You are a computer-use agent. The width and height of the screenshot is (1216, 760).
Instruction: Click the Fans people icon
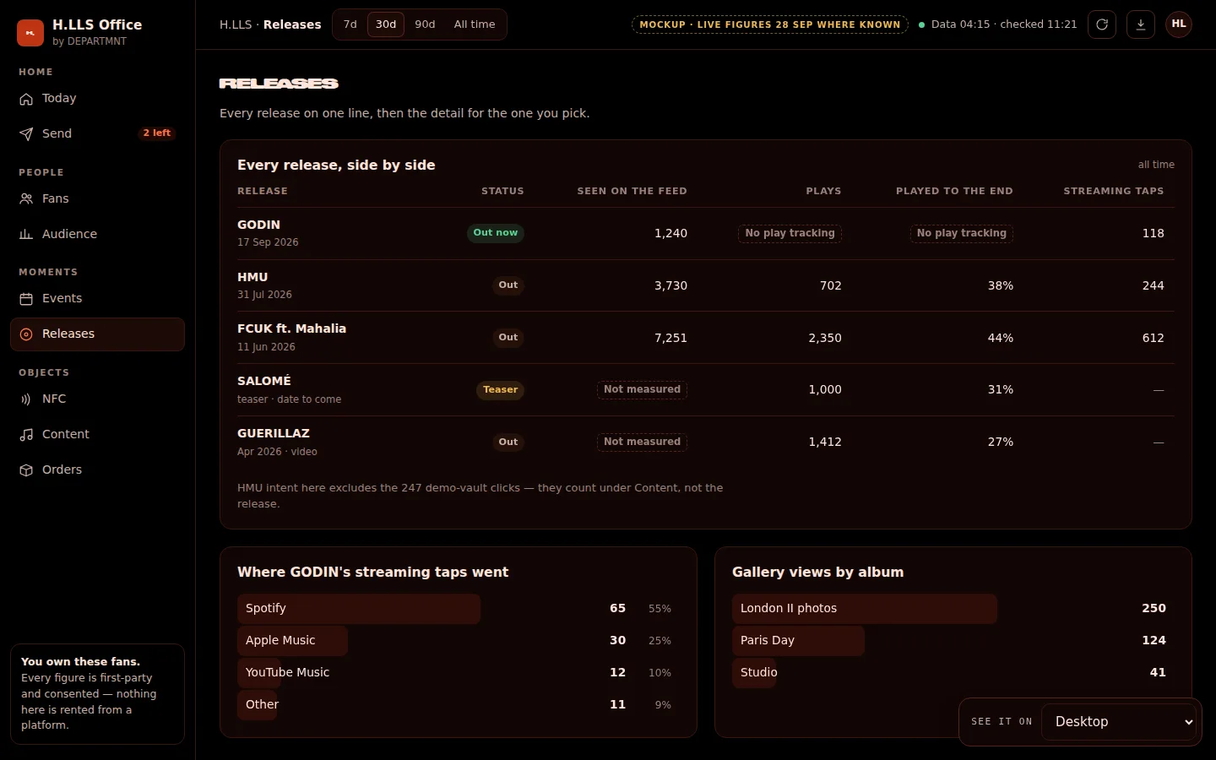pos(26,199)
